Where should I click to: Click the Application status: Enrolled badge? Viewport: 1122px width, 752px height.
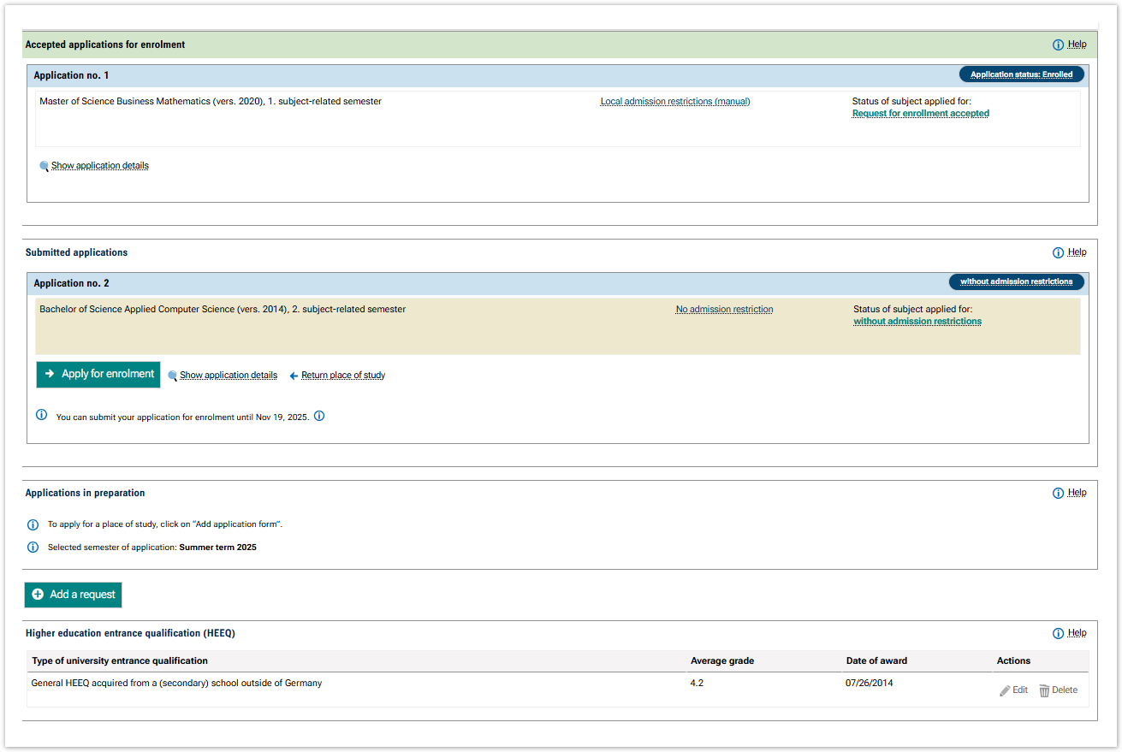pos(1021,74)
